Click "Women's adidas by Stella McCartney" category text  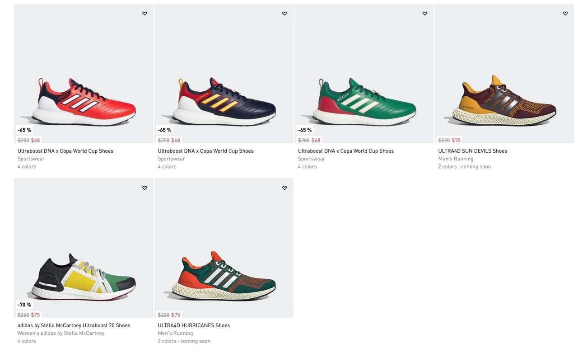click(61, 333)
